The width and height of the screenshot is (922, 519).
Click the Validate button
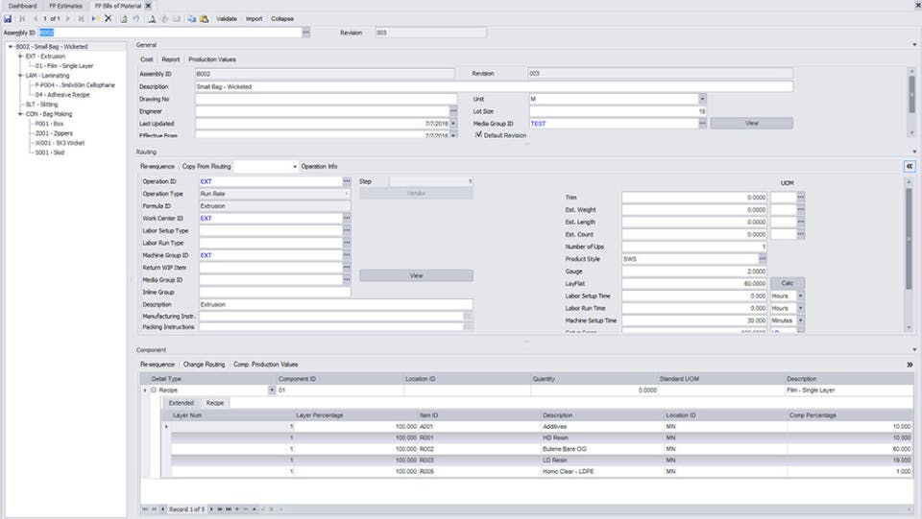[227, 19]
